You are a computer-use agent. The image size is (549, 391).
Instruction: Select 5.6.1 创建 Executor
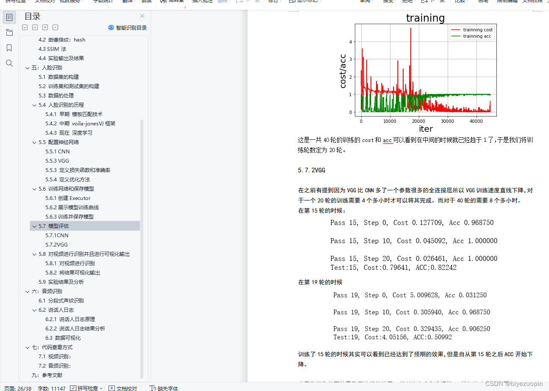click(x=68, y=198)
